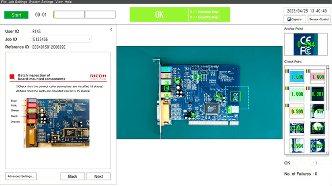Click check point marker 10 on the board
Screen dimensions: 332x186
pyautogui.click(x=197, y=76)
